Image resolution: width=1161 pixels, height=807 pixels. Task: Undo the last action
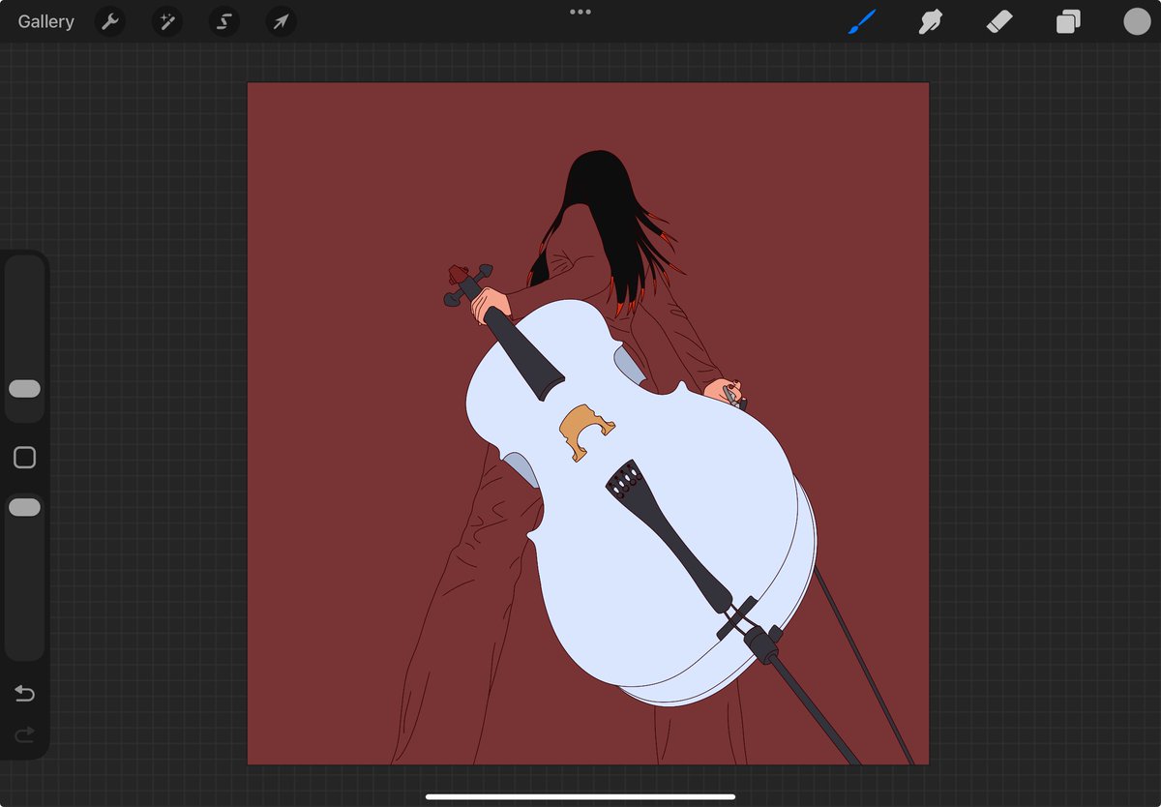[x=24, y=694]
